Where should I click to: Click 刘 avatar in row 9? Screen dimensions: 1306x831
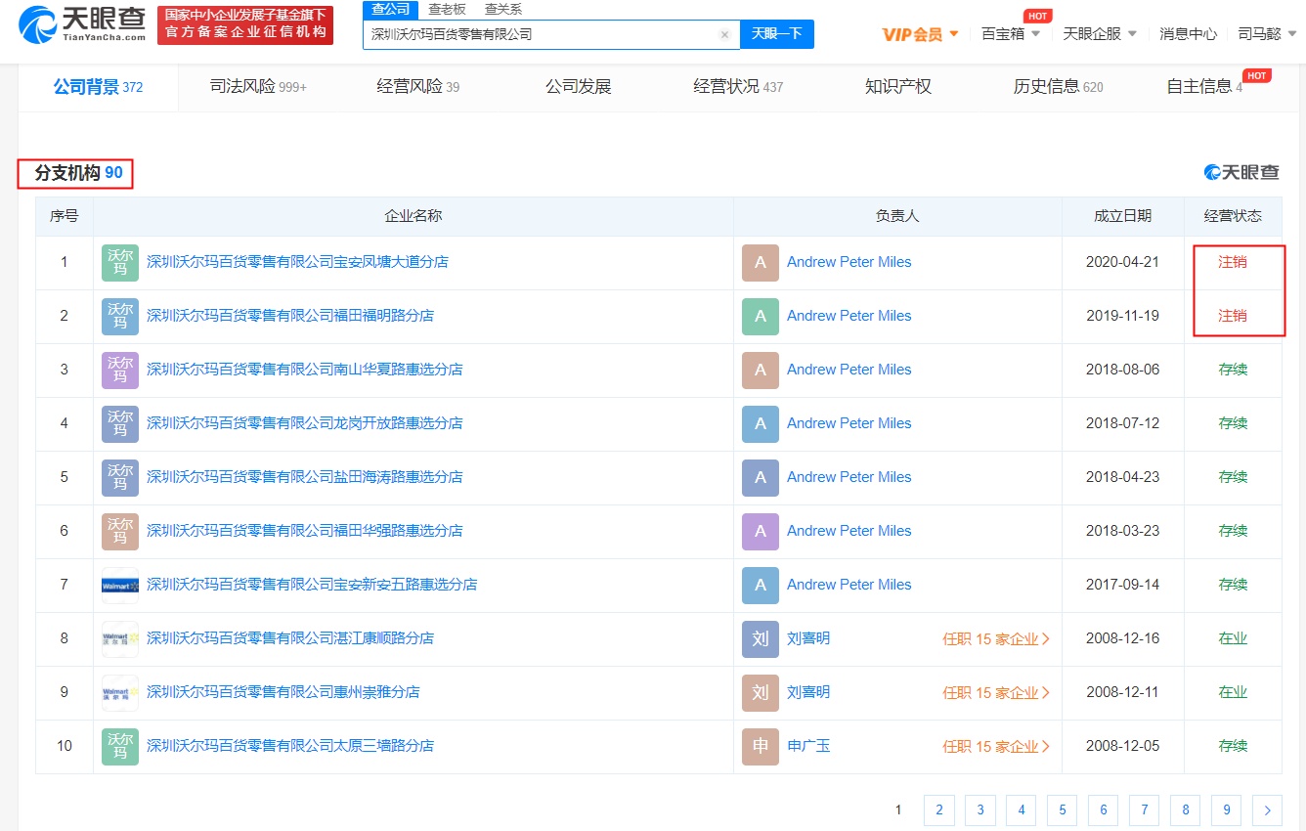coord(761,692)
